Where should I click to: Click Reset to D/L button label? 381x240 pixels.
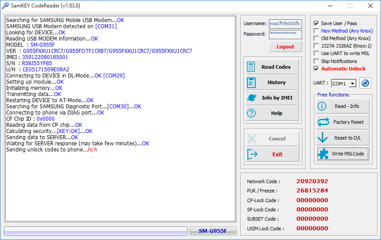(x=347, y=138)
